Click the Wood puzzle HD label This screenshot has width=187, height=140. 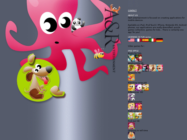(136, 63)
